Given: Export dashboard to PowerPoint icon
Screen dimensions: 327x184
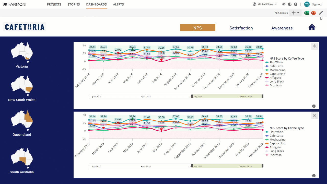Looking at the screenshot, I should coord(313,13).
